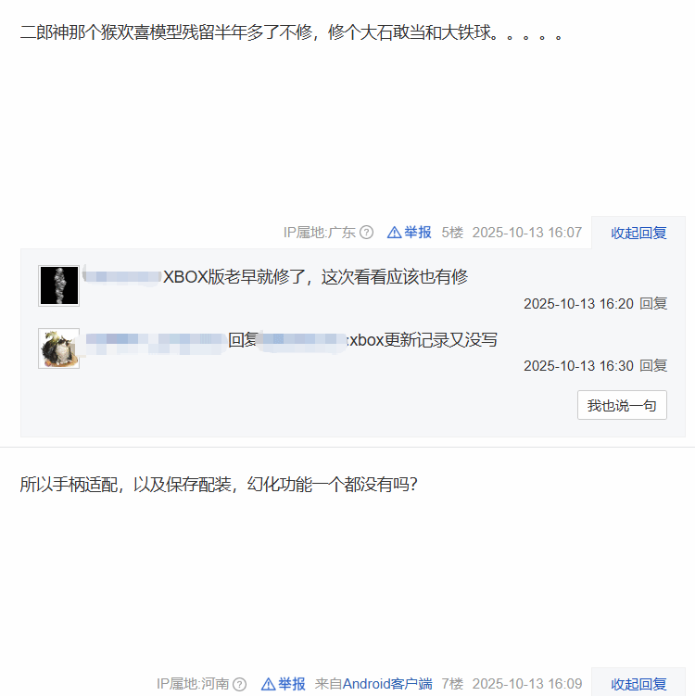Viewport: 695px width, 696px height.
Task: Open the cat avatar profile
Action: tap(59, 348)
